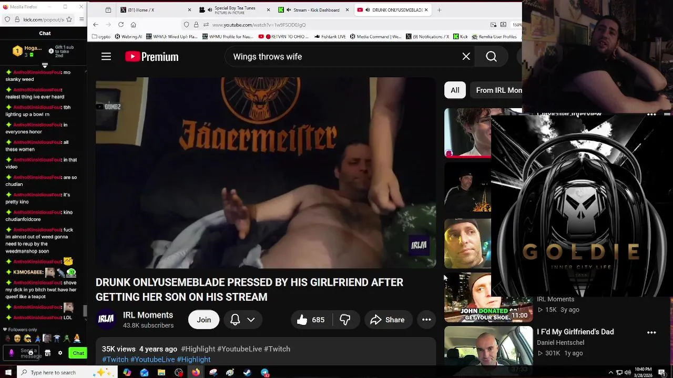Open the Kick bookmark
This screenshot has width=673, height=378.
pos(461,37)
